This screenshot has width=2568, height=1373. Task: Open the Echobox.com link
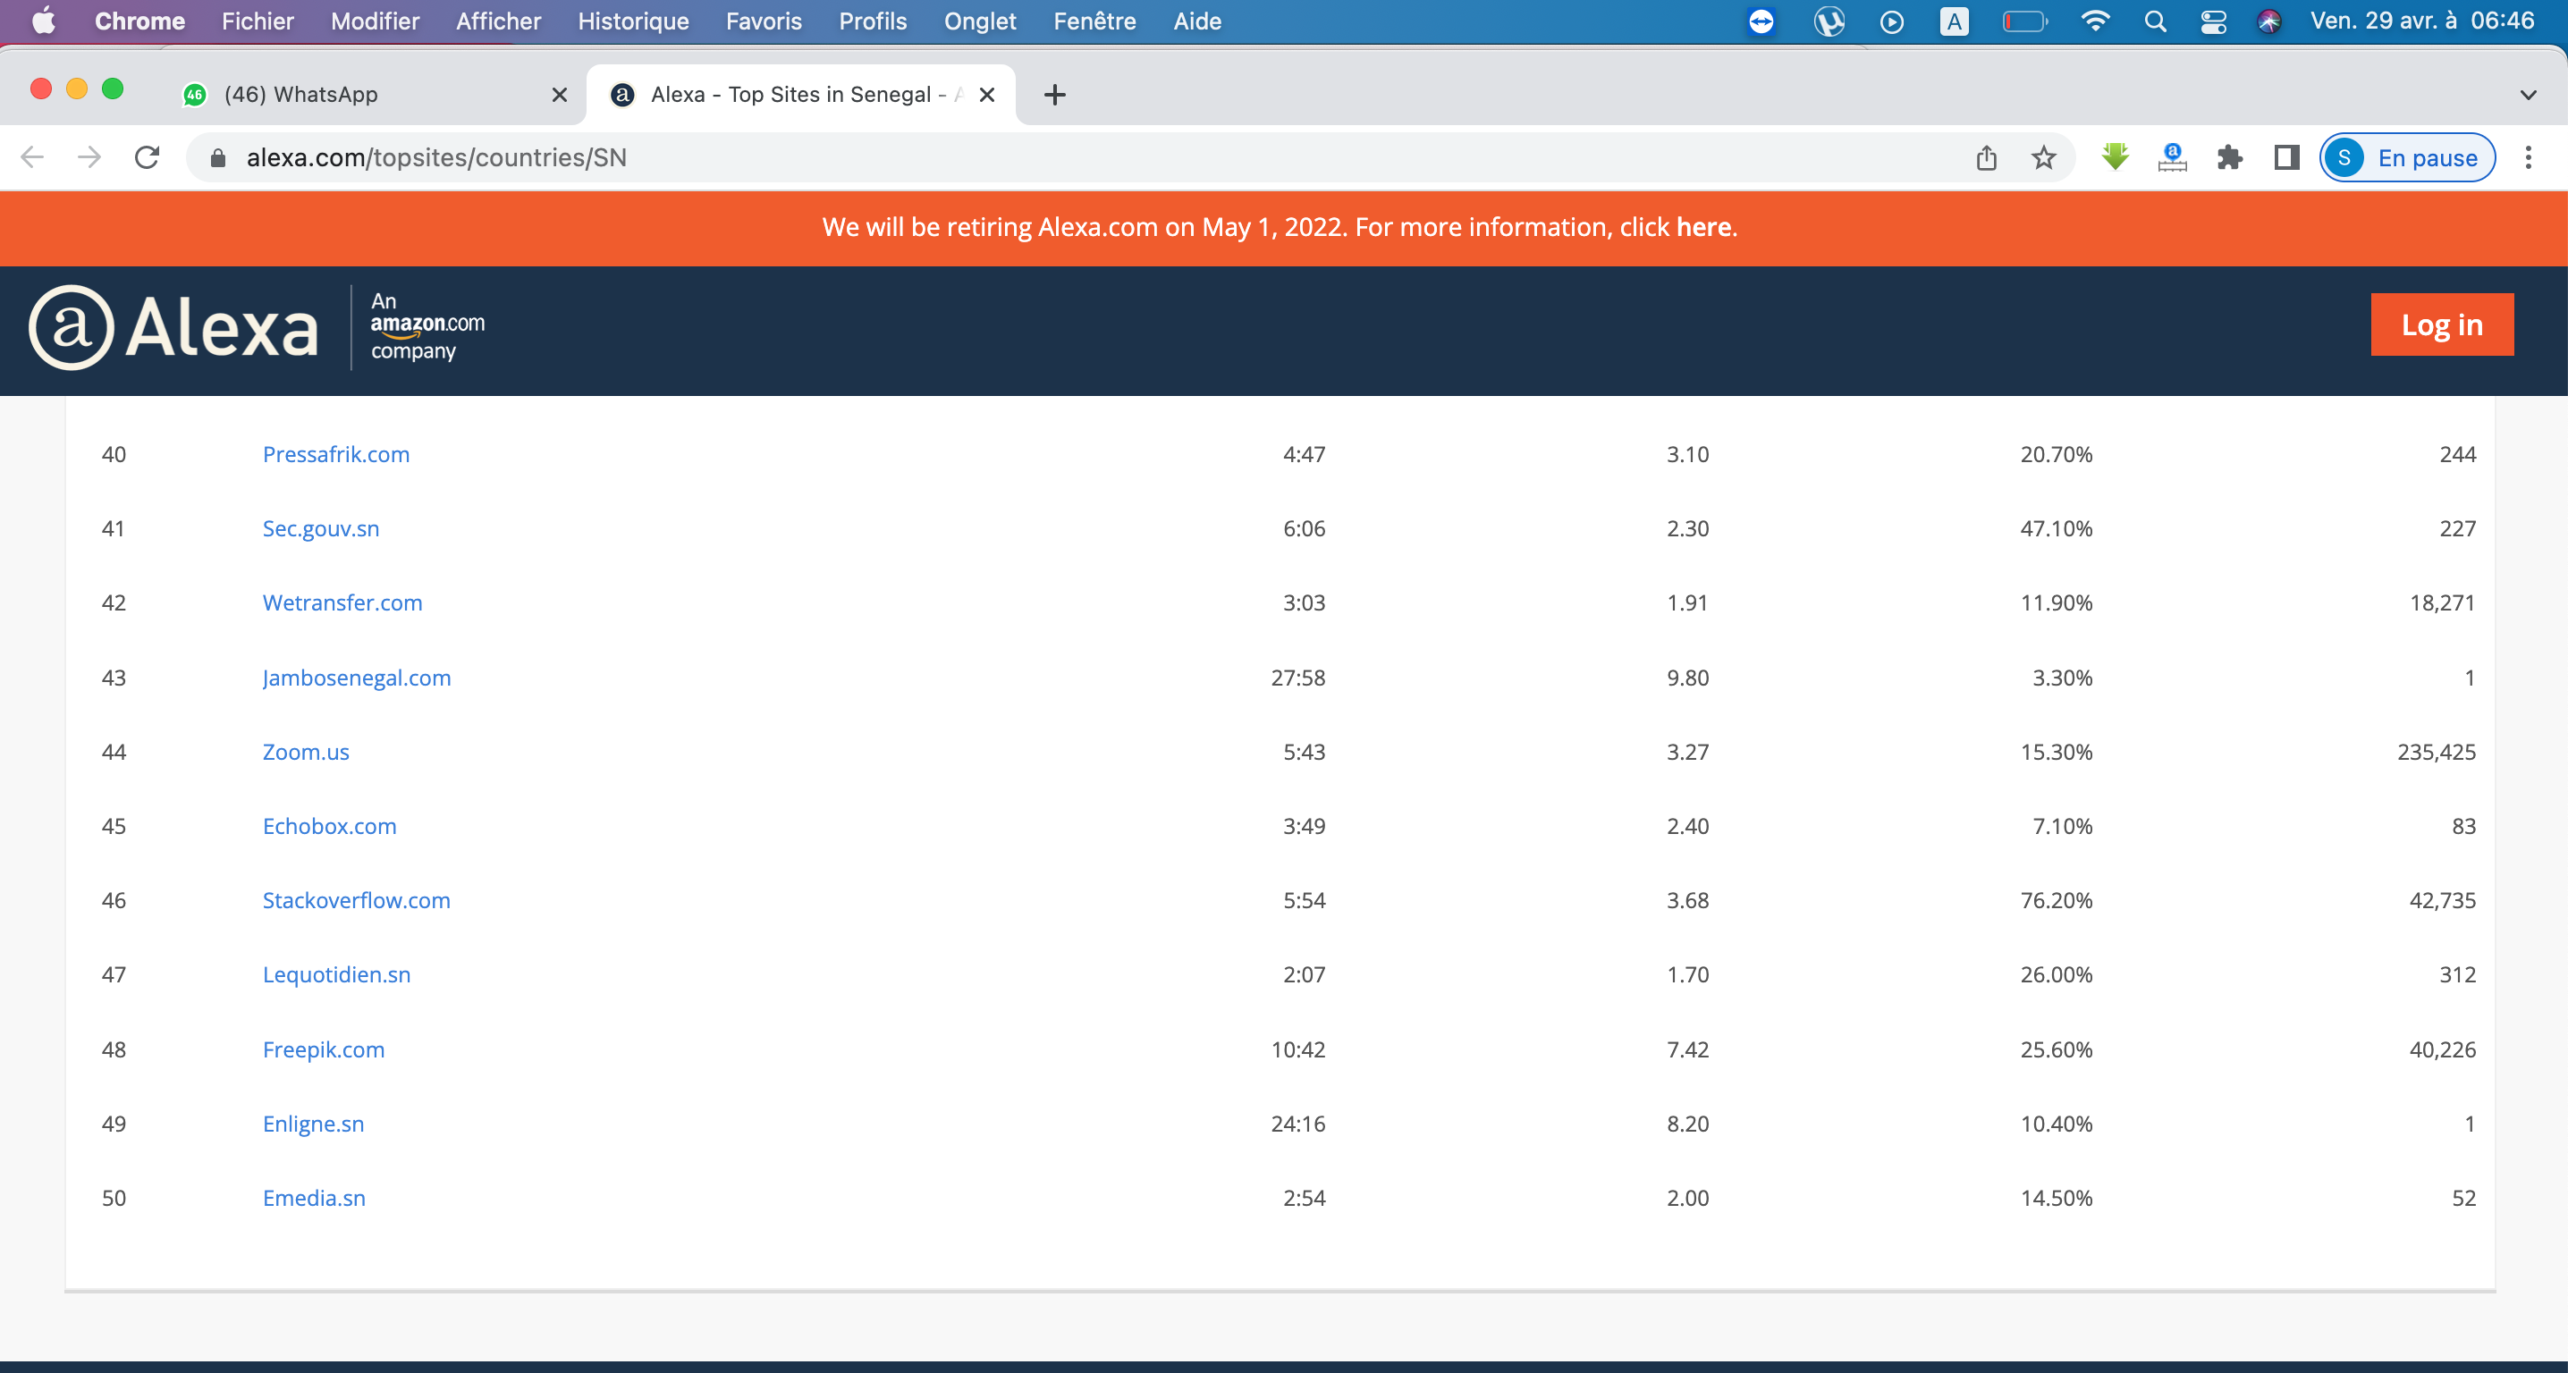pos(330,826)
